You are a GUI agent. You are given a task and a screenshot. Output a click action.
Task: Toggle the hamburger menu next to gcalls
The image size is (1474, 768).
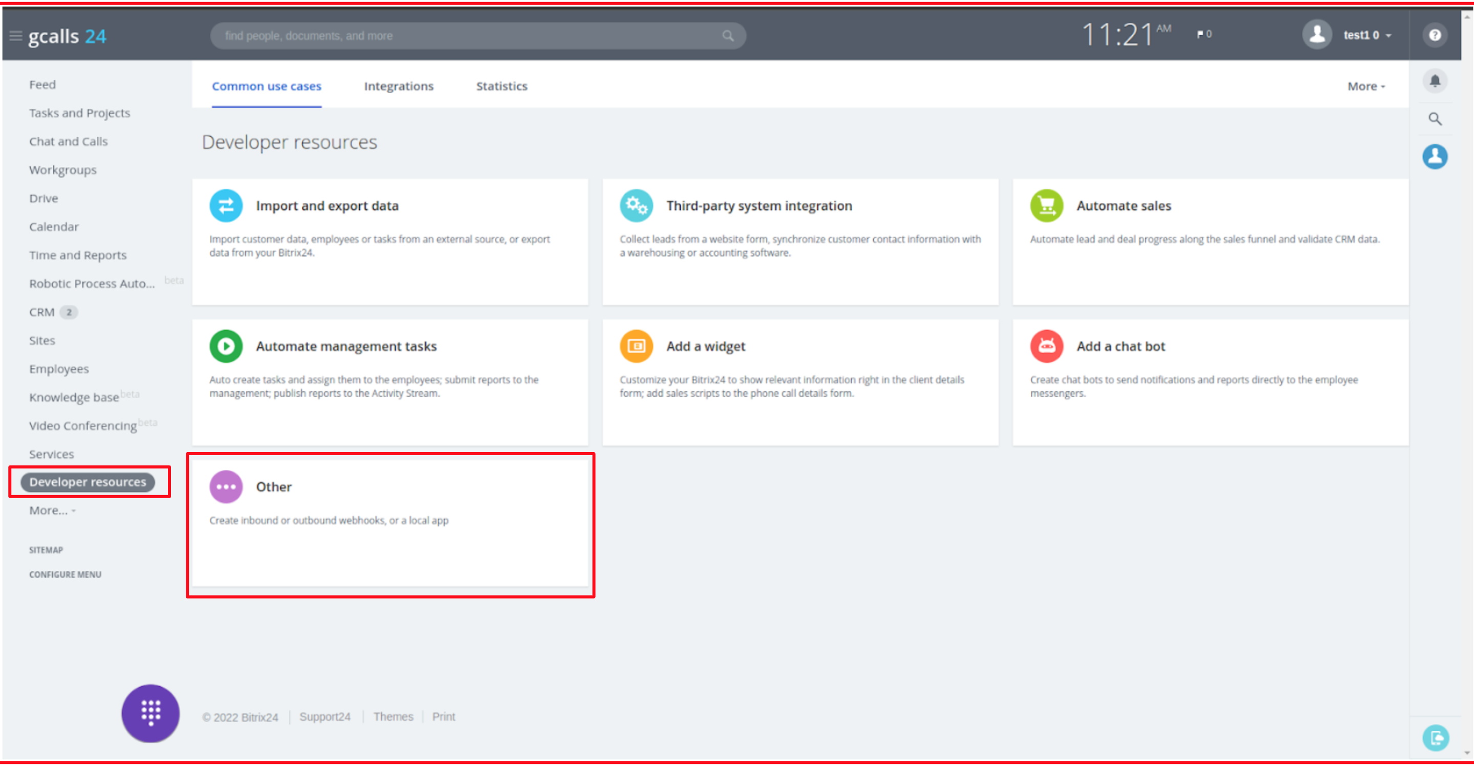(15, 36)
